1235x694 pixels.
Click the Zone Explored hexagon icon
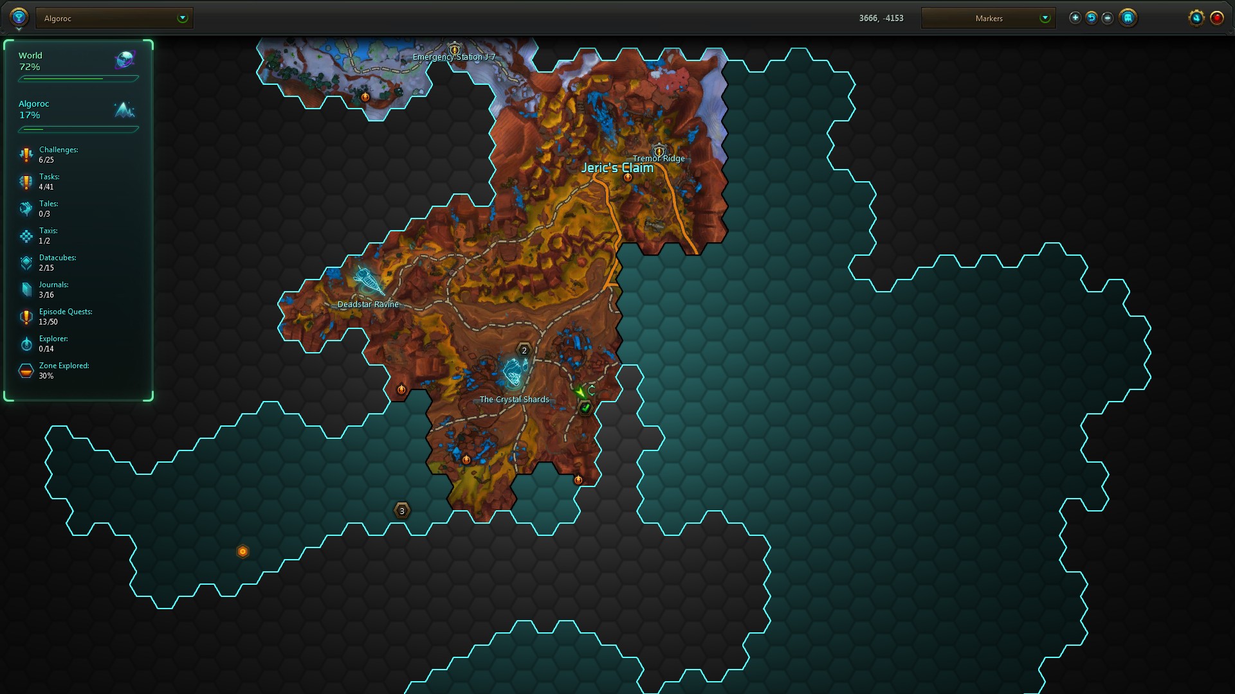26,371
